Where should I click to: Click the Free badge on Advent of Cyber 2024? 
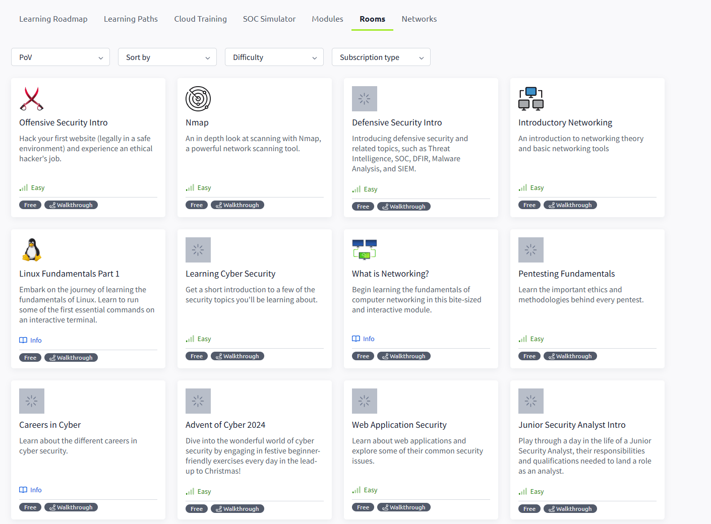tap(197, 509)
